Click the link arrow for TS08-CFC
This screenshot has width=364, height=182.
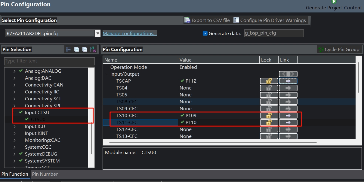(288, 102)
